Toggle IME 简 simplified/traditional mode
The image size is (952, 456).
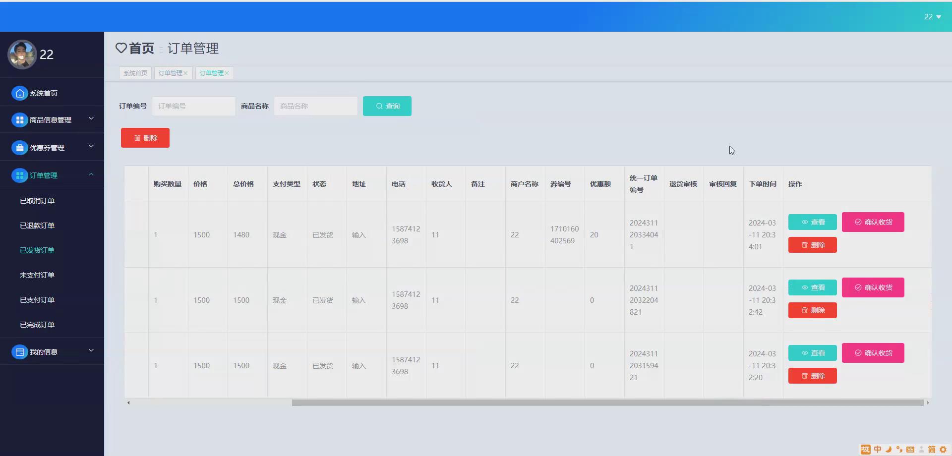[932, 450]
